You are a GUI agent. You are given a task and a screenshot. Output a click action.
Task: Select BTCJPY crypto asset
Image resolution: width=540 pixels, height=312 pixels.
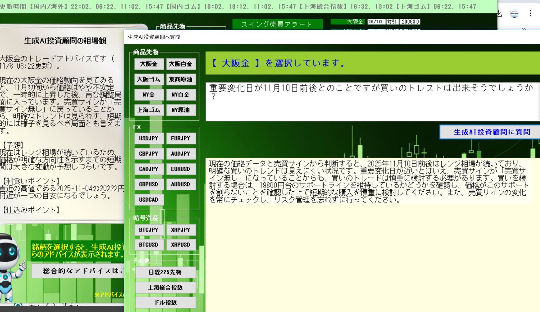(x=149, y=230)
